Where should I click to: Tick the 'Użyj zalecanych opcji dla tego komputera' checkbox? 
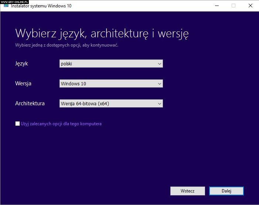tap(17, 124)
